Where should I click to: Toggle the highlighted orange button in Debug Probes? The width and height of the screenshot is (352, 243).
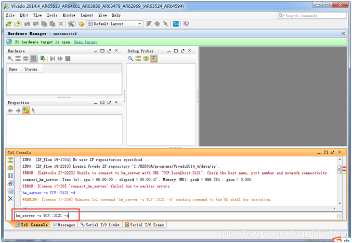coord(154,59)
